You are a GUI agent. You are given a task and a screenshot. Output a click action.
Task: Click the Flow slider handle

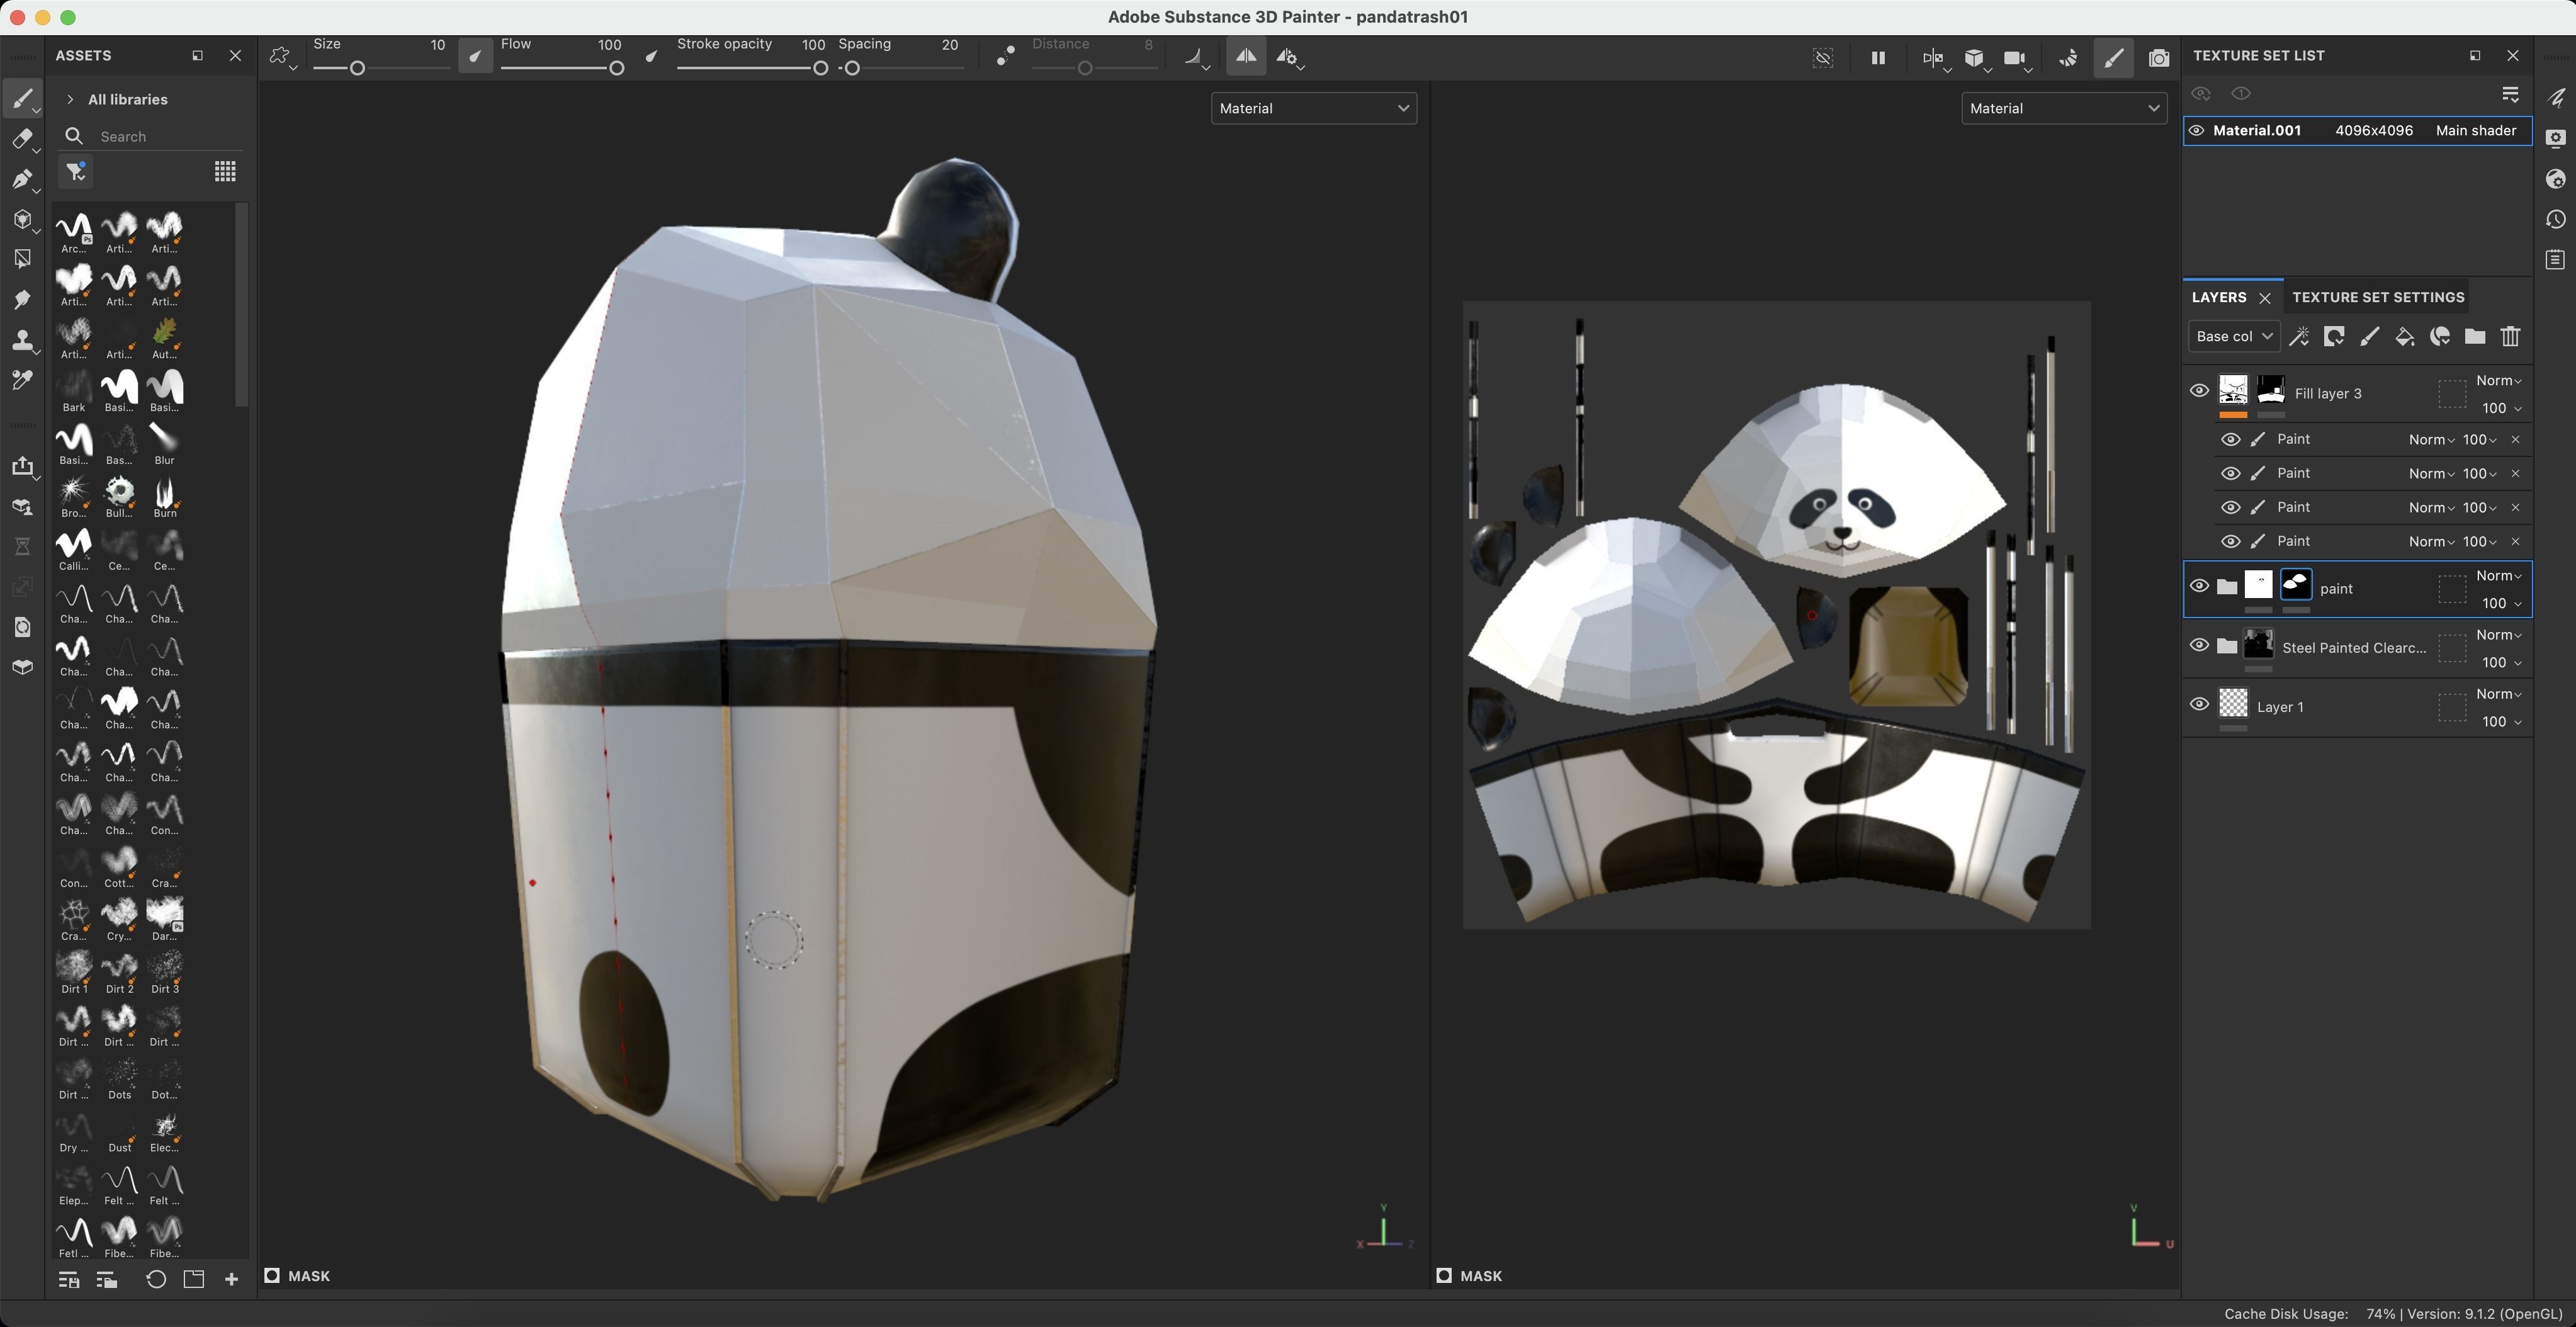click(616, 68)
